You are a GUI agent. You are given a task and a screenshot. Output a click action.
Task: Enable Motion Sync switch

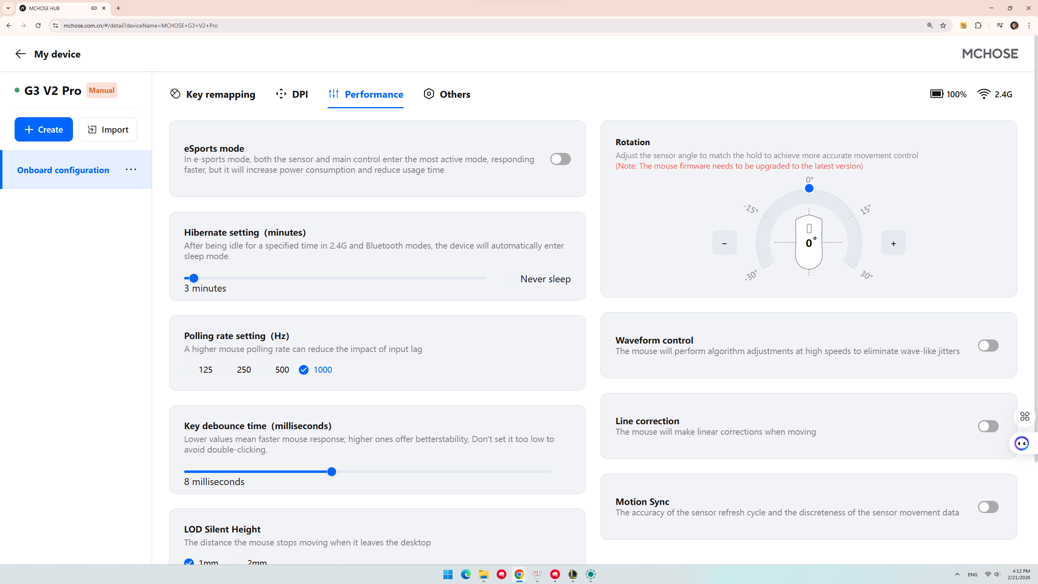tap(988, 507)
